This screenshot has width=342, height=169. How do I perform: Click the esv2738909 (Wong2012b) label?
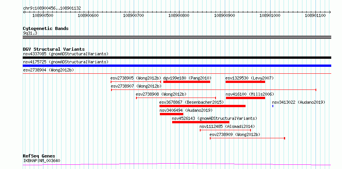click(x=235, y=134)
